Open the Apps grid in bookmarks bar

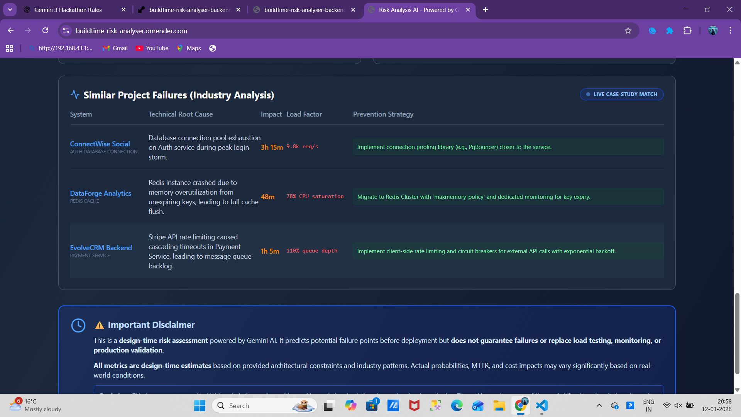point(10,48)
